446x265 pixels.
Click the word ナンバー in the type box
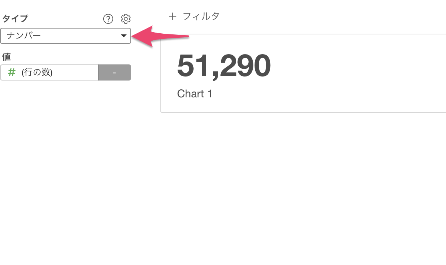(x=24, y=36)
